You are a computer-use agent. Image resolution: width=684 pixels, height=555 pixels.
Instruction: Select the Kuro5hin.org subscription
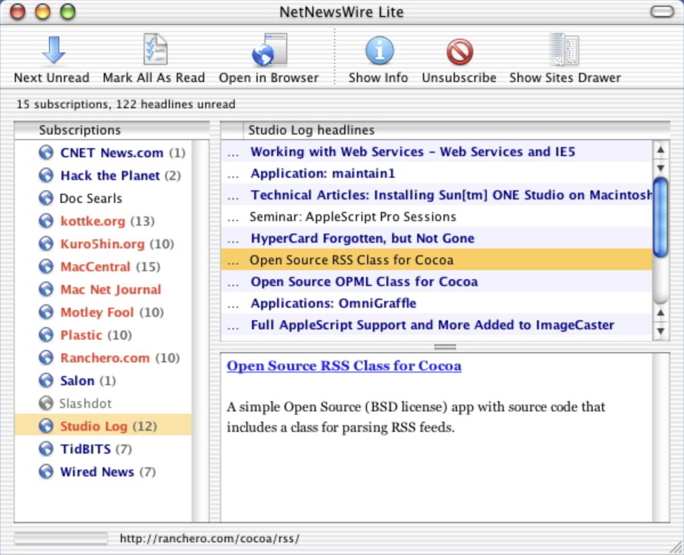pos(104,244)
